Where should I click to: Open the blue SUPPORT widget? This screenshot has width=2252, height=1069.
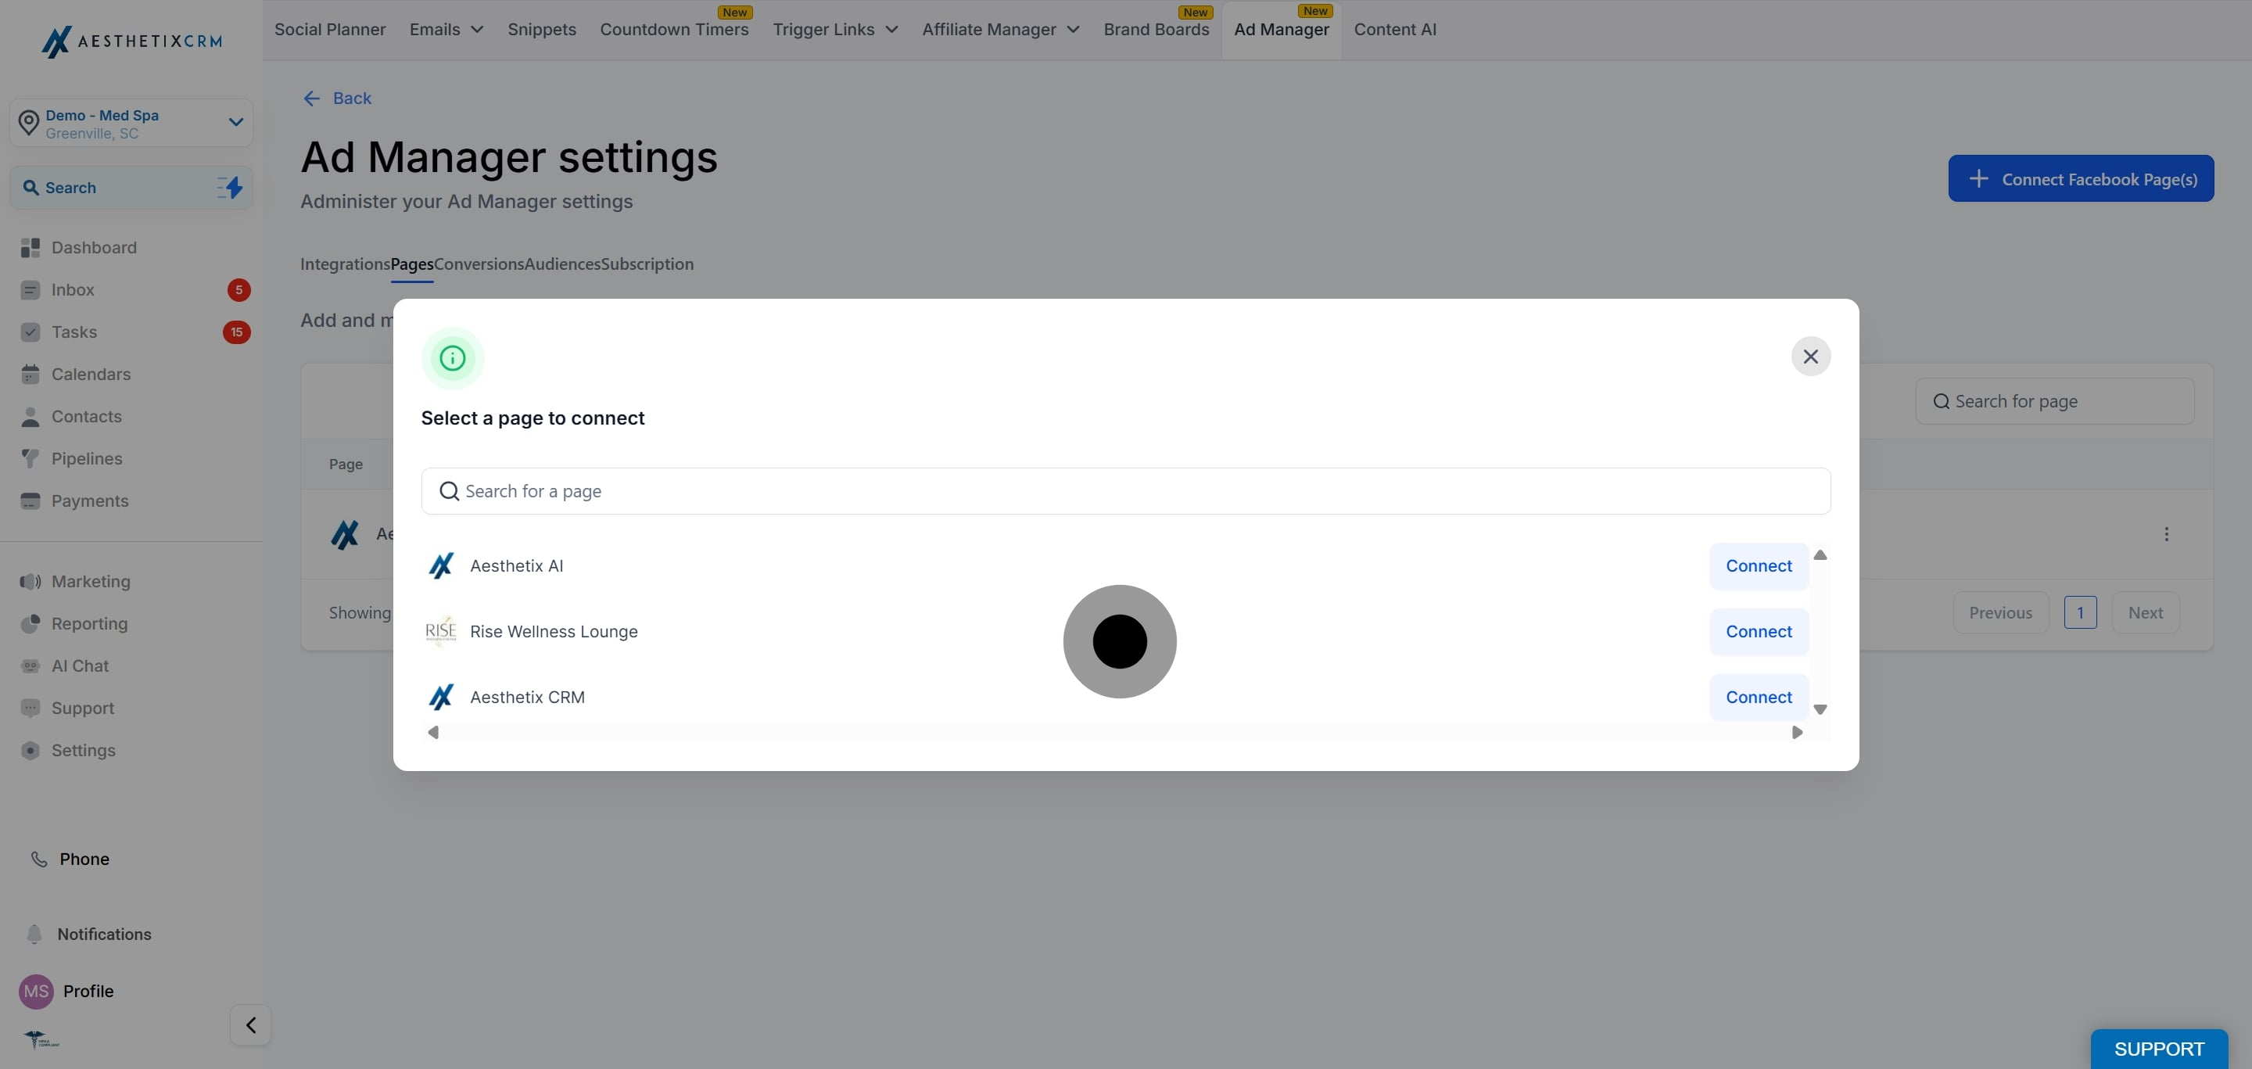2158,1049
